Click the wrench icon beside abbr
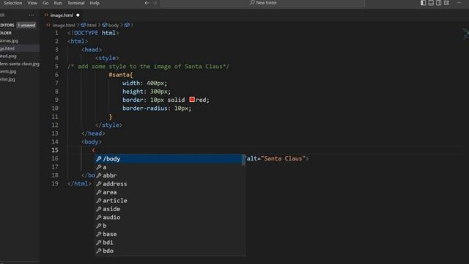469x264 pixels. [x=99, y=175]
